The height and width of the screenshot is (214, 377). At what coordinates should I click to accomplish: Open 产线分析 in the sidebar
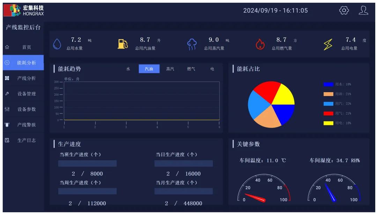click(x=23, y=78)
